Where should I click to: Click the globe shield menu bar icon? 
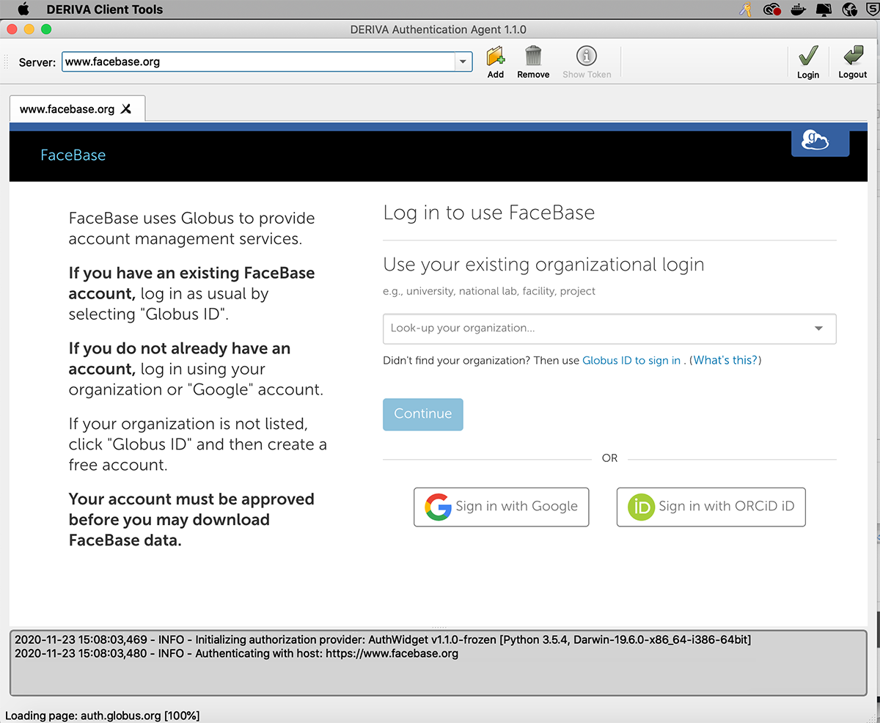(x=850, y=10)
